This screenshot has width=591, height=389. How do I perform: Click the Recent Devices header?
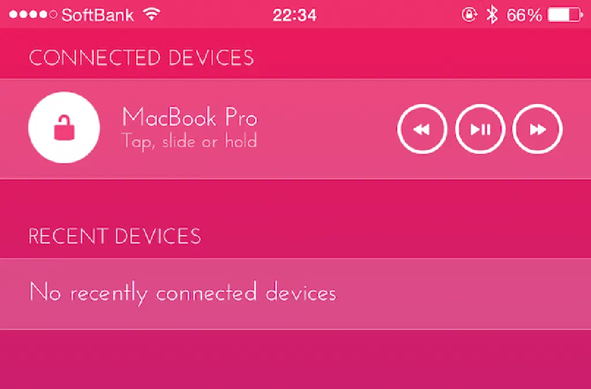coord(115,236)
